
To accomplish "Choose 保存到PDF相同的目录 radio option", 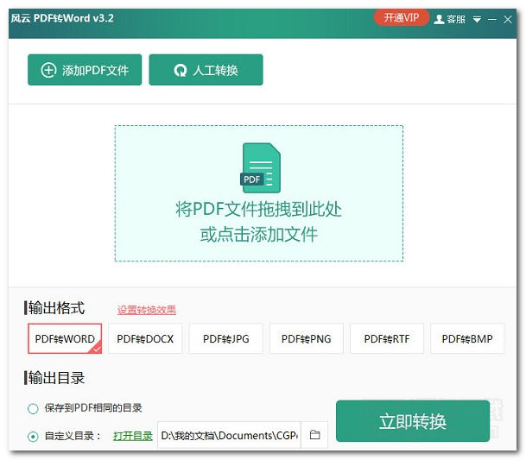I will (x=33, y=408).
